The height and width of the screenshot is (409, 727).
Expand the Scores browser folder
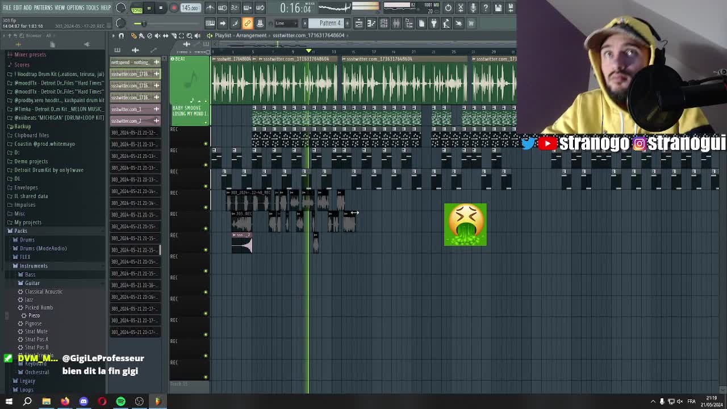pos(22,65)
